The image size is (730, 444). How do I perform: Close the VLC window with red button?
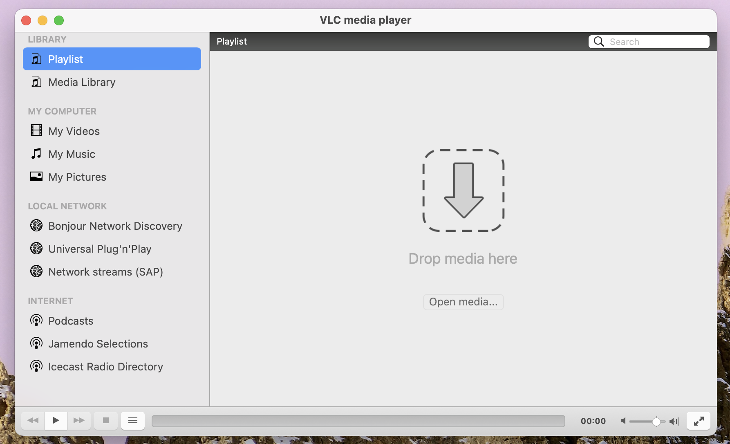26,20
